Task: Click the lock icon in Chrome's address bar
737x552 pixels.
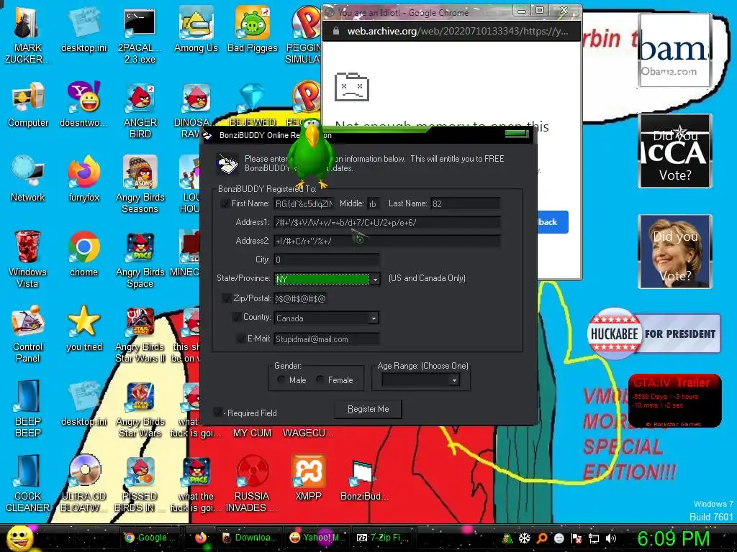Action: [335, 31]
